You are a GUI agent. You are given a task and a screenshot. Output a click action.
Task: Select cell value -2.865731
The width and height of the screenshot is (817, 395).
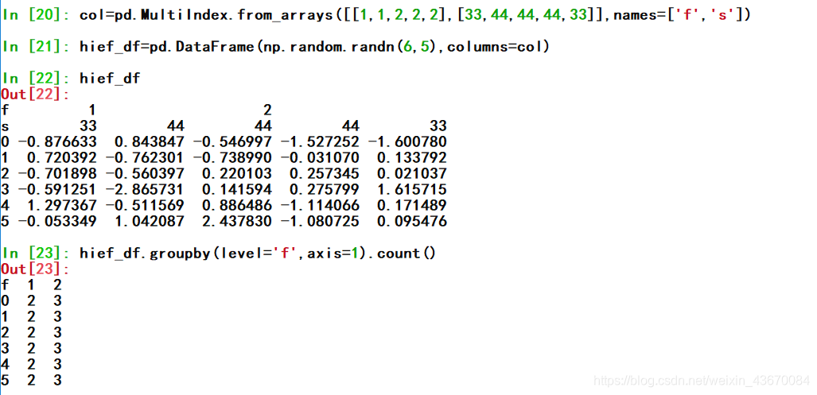145,189
